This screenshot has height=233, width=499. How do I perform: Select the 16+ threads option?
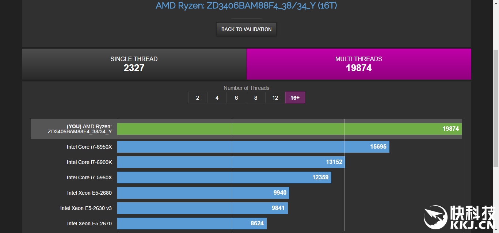coord(295,98)
